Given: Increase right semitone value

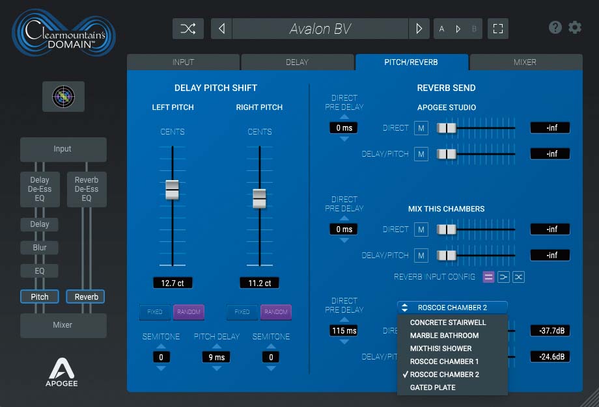Looking at the screenshot, I should tap(272, 347).
